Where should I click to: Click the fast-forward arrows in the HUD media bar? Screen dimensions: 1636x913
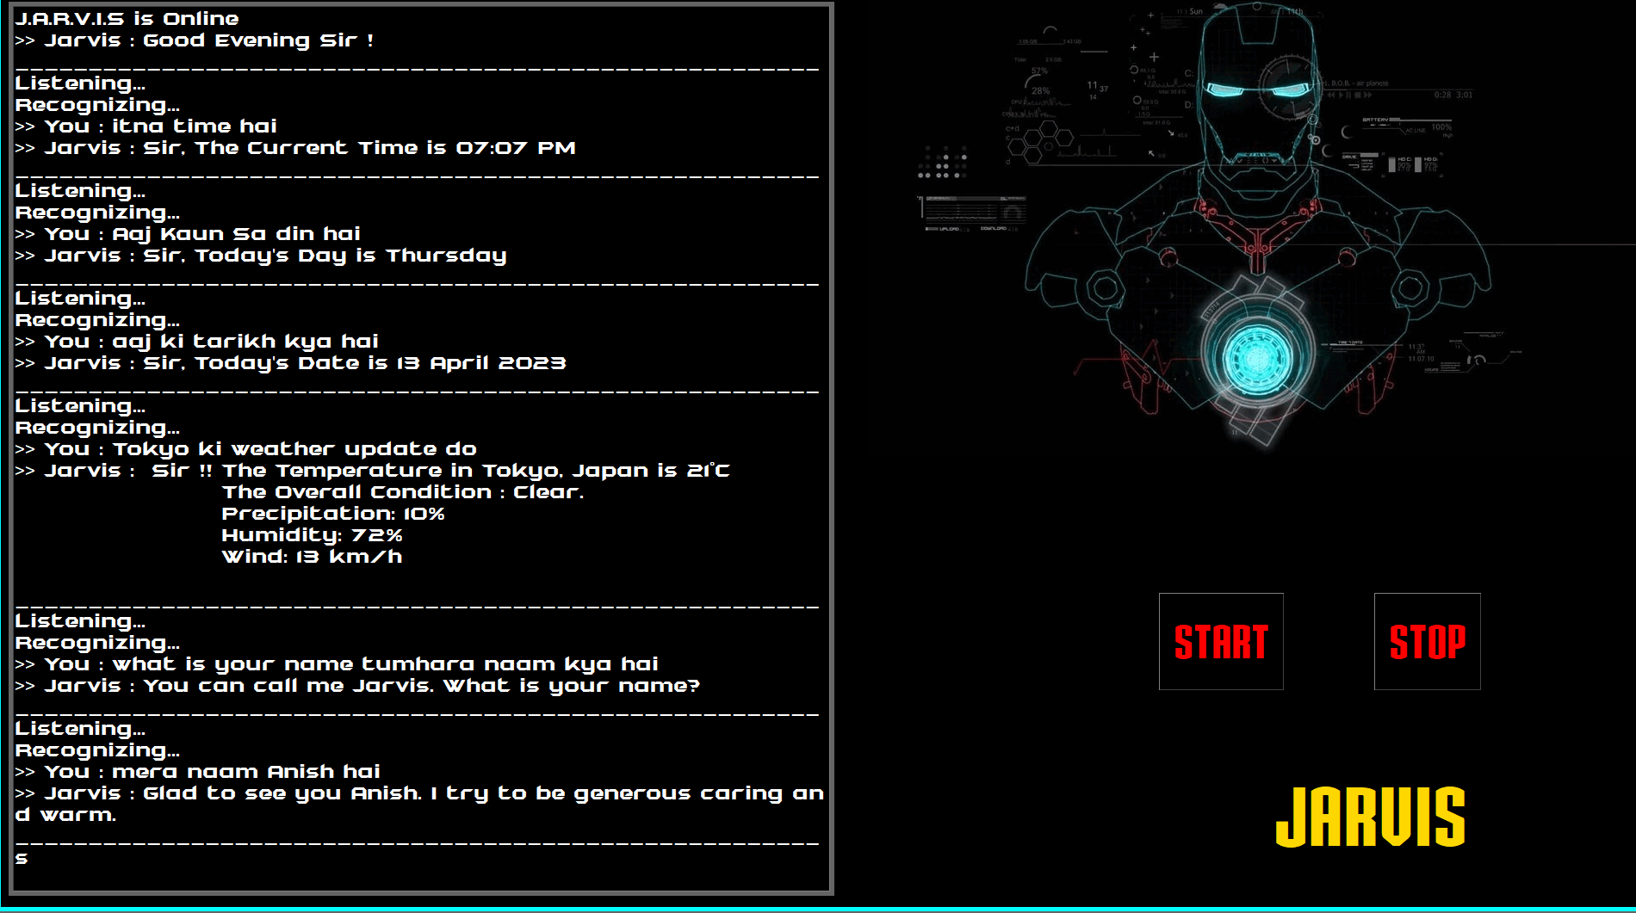click(x=1368, y=95)
